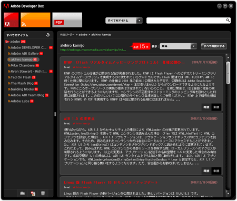The image size is (237, 201).
Task: Open the AIR 1.5 の変更点 article title
Action: [x=79, y=119]
